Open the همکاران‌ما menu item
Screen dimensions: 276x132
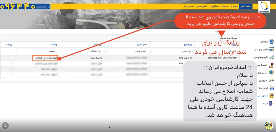coord(214,6)
